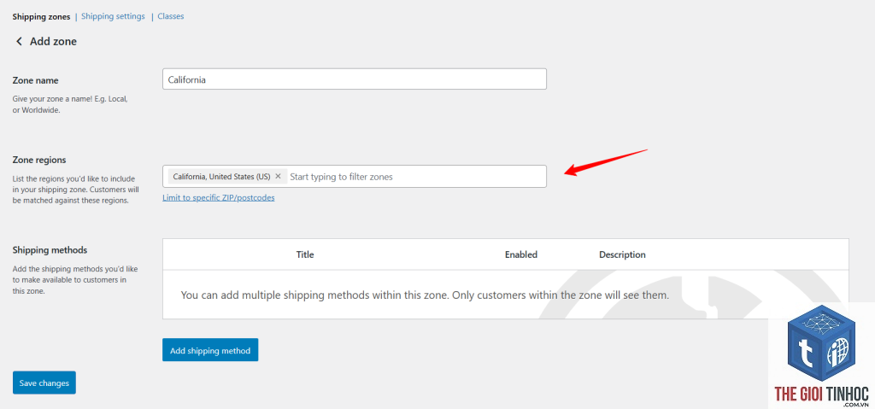
Task: Click the multiple shipping methods notice text
Action: click(x=425, y=295)
